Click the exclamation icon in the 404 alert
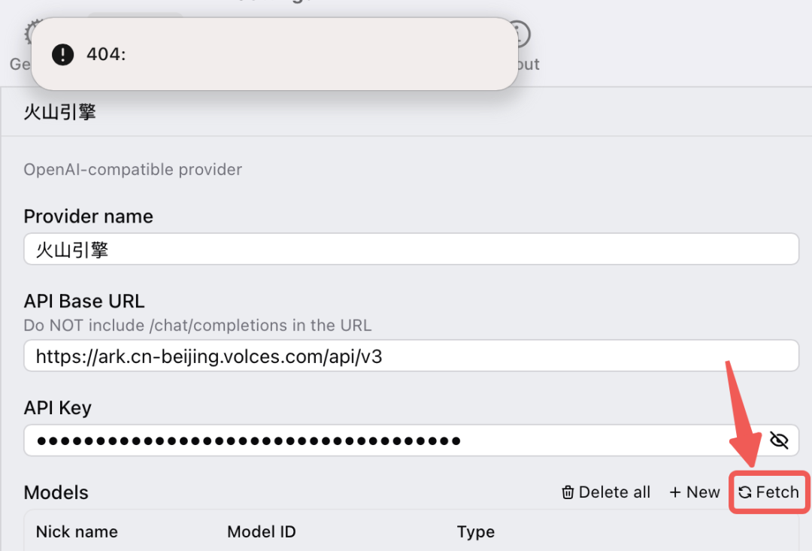The image size is (812, 551). (x=63, y=54)
